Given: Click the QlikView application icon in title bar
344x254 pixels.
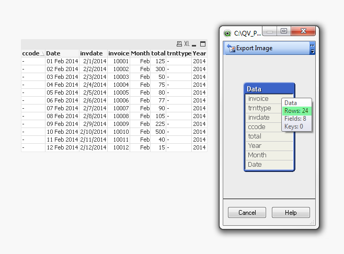Looking at the screenshot, I should (x=227, y=33).
